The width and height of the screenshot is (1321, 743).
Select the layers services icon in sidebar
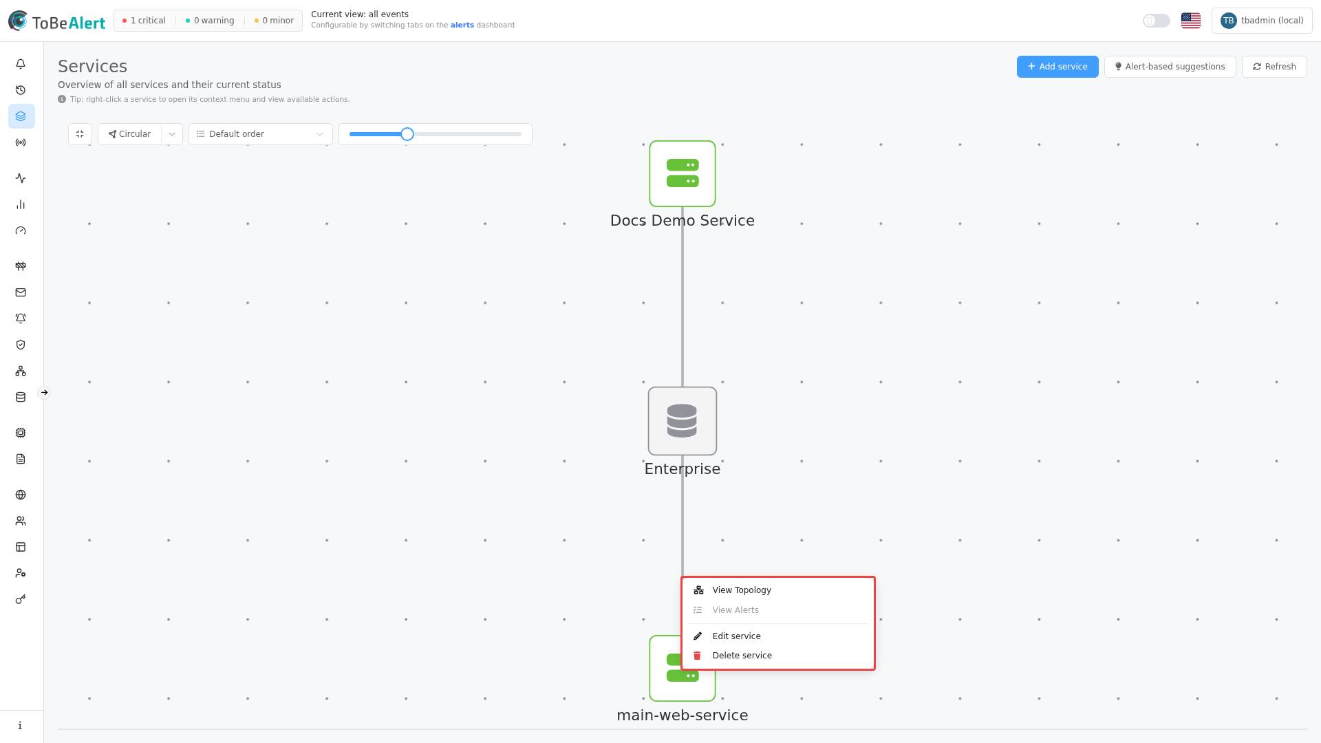pos(21,116)
